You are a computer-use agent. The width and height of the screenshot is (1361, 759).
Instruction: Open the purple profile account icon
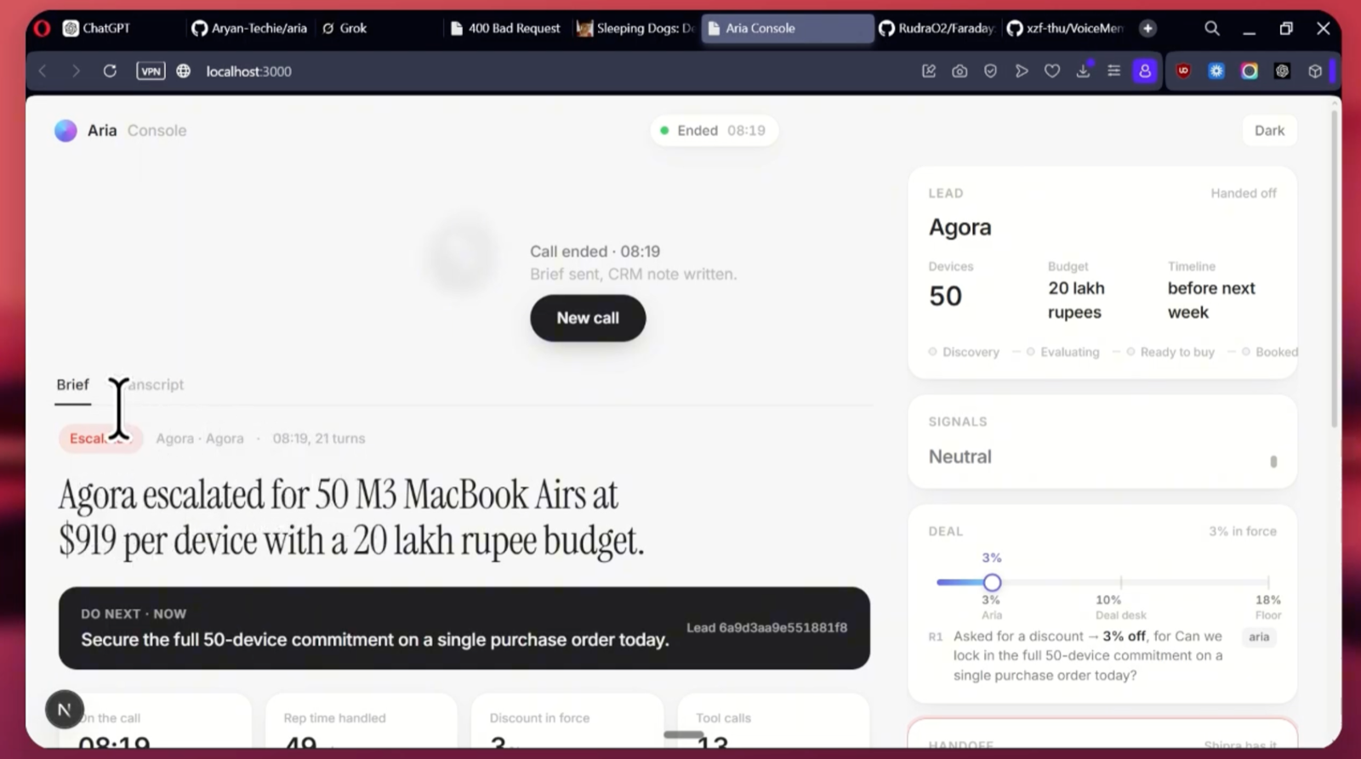tap(1145, 71)
